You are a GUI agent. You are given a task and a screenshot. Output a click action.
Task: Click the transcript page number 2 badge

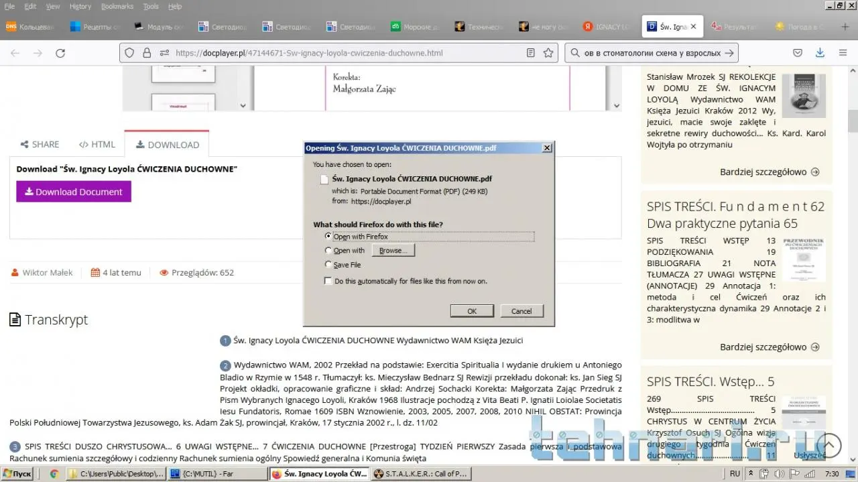pos(225,366)
